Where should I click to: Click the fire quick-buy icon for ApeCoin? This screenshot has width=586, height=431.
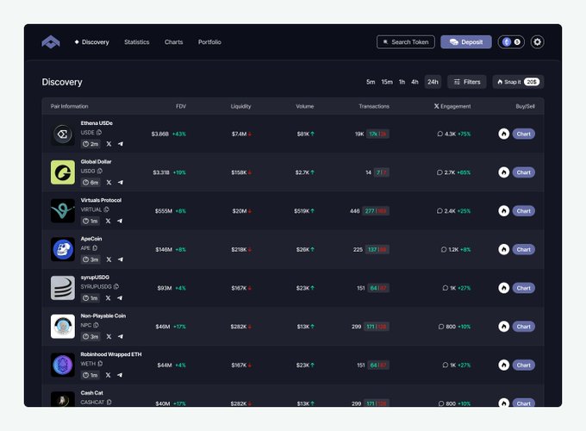tap(504, 249)
